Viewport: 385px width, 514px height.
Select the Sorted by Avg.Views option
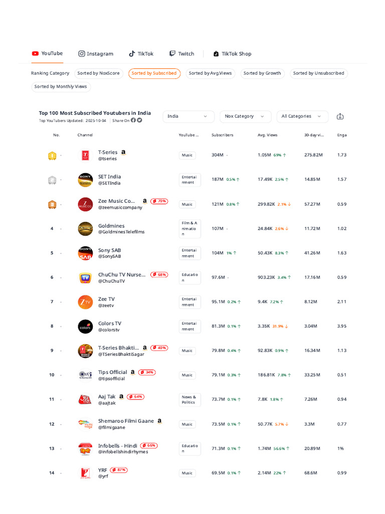pyautogui.click(x=211, y=73)
